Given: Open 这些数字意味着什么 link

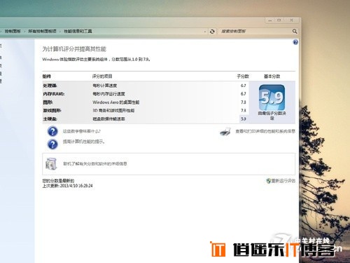Looking at the screenshot, I should [x=82, y=131].
